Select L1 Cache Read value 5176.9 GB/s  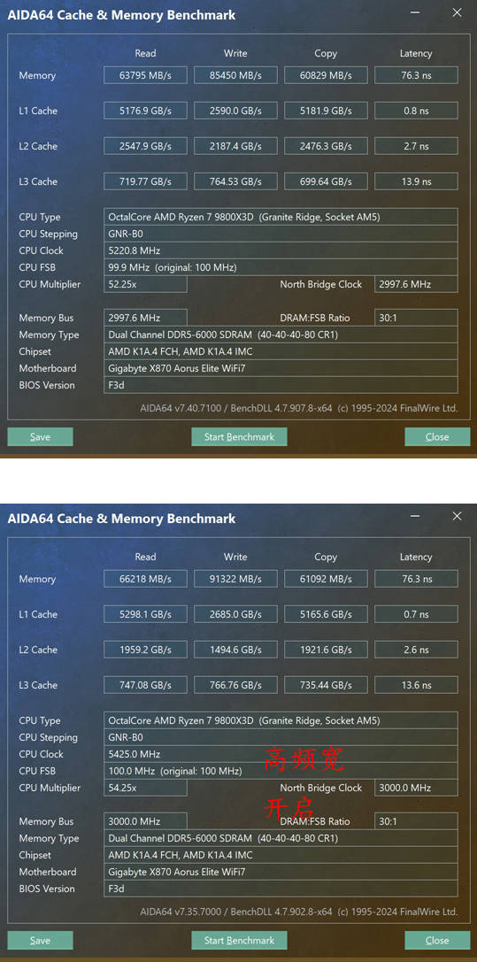(x=145, y=111)
